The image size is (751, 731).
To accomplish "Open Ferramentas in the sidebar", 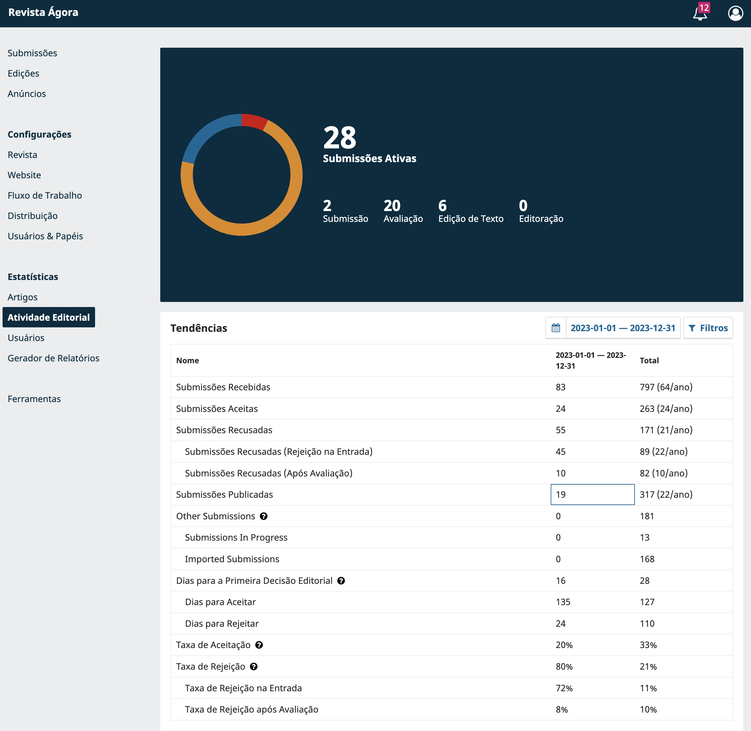I will 34,399.
